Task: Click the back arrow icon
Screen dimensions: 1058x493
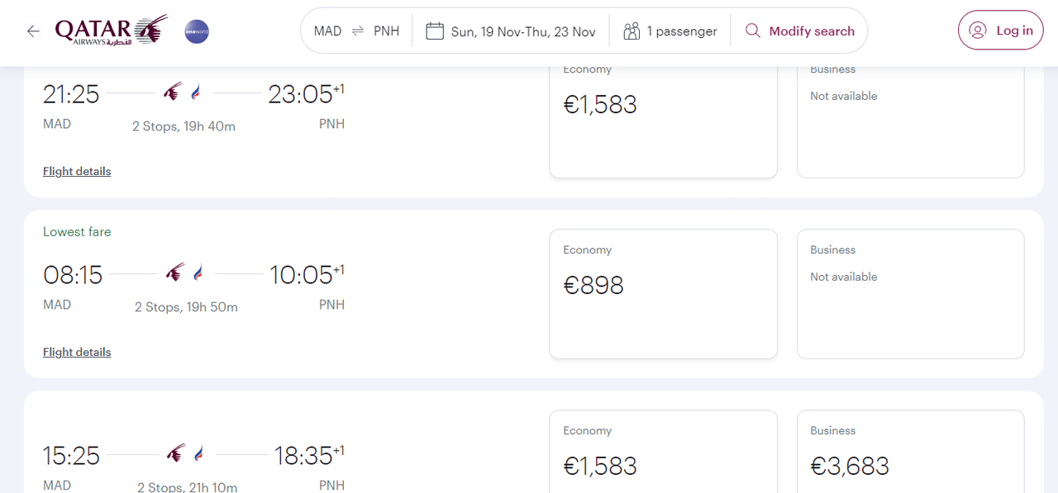Action: pyautogui.click(x=33, y=31)
